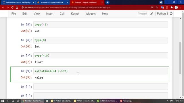This screenshot has width=184, height=103.
Task: Click the kernel idle circle indicator
Action: pos(171,14)
